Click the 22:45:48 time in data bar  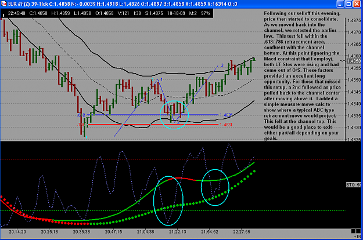(x=17, y=13)
